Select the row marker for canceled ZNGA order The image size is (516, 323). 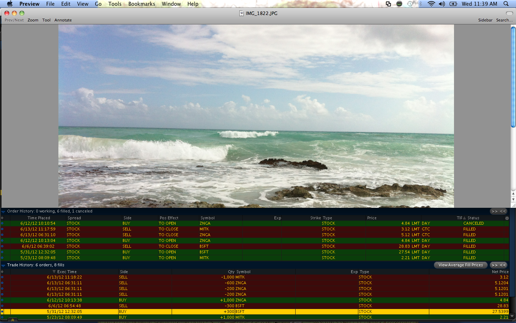pyautogui.click(x=2, y=223)
